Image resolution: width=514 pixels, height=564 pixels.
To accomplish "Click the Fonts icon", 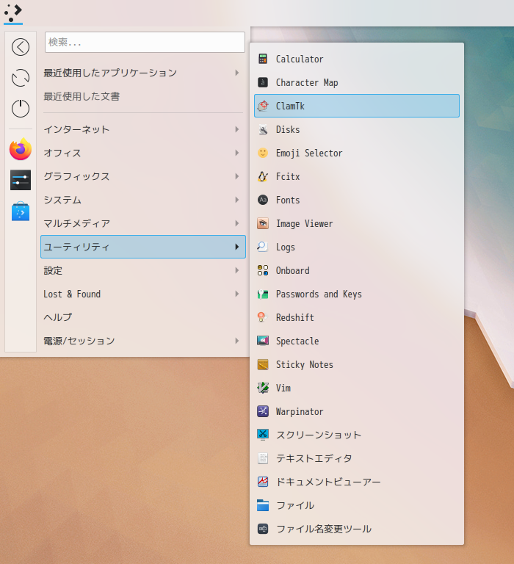I will click(x=263, y=200).
